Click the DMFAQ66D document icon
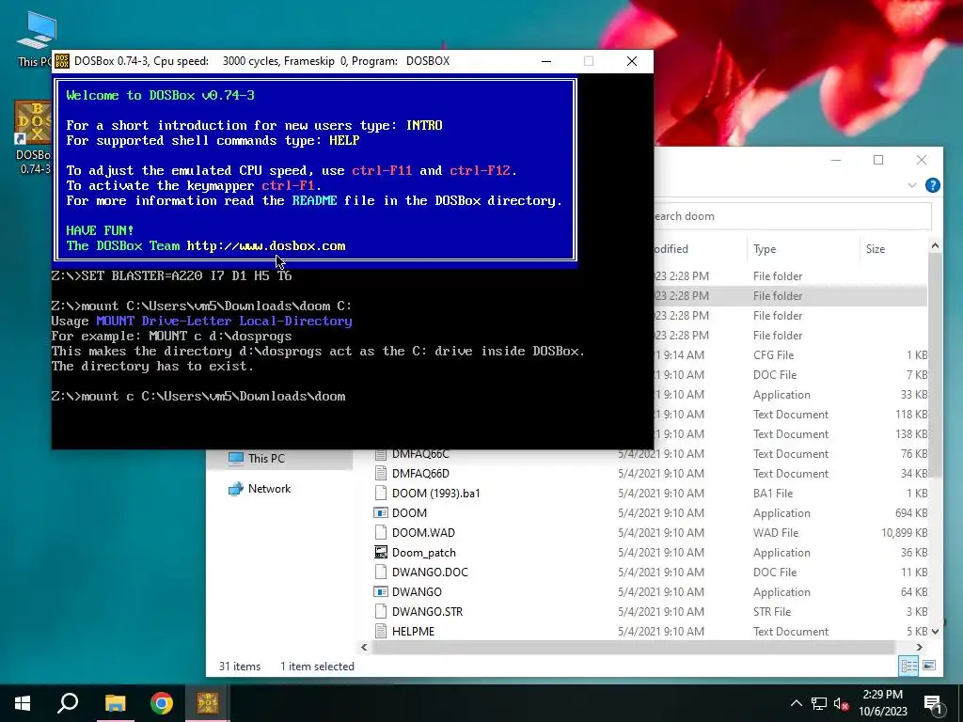The height and width of the screenshot is (722, 963). [381, 474]
